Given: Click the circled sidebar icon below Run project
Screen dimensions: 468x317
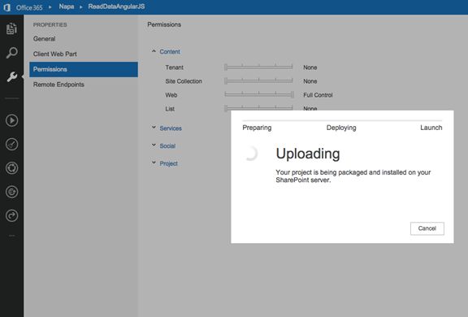Looking at the screenshot, I should 11,145.
